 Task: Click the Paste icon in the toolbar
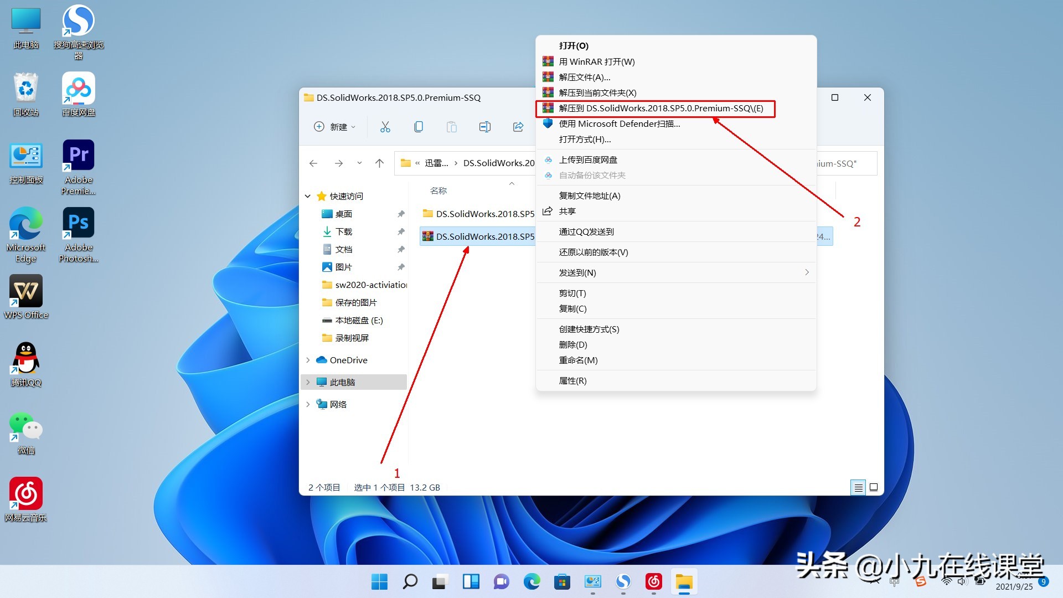452,127
